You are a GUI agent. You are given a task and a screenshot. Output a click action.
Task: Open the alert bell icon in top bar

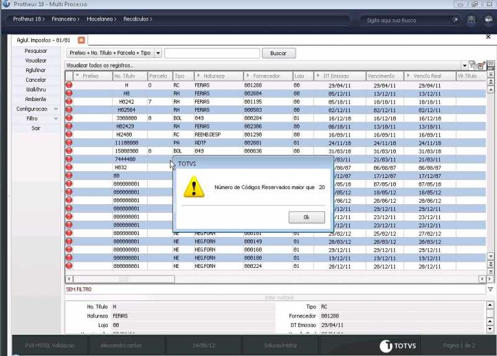pos(472,20)
